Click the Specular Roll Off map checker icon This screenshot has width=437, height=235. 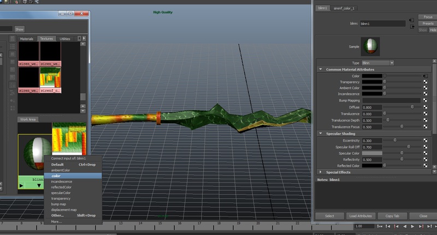[x=426, y=147]
